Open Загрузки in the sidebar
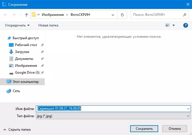 point(22,52)
